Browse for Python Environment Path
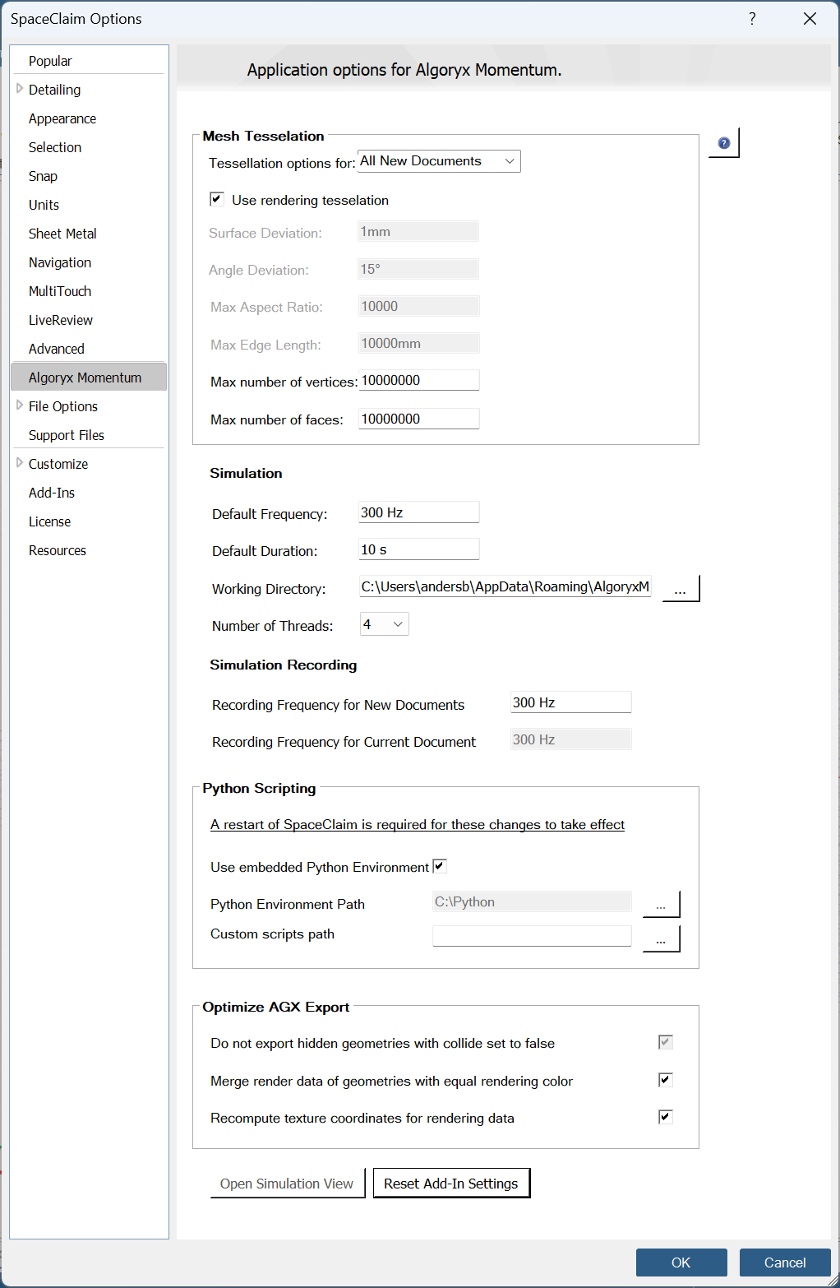Viewport: 840px width, 1288px height. 661,904
